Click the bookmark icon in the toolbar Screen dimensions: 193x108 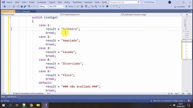(107, 7)
